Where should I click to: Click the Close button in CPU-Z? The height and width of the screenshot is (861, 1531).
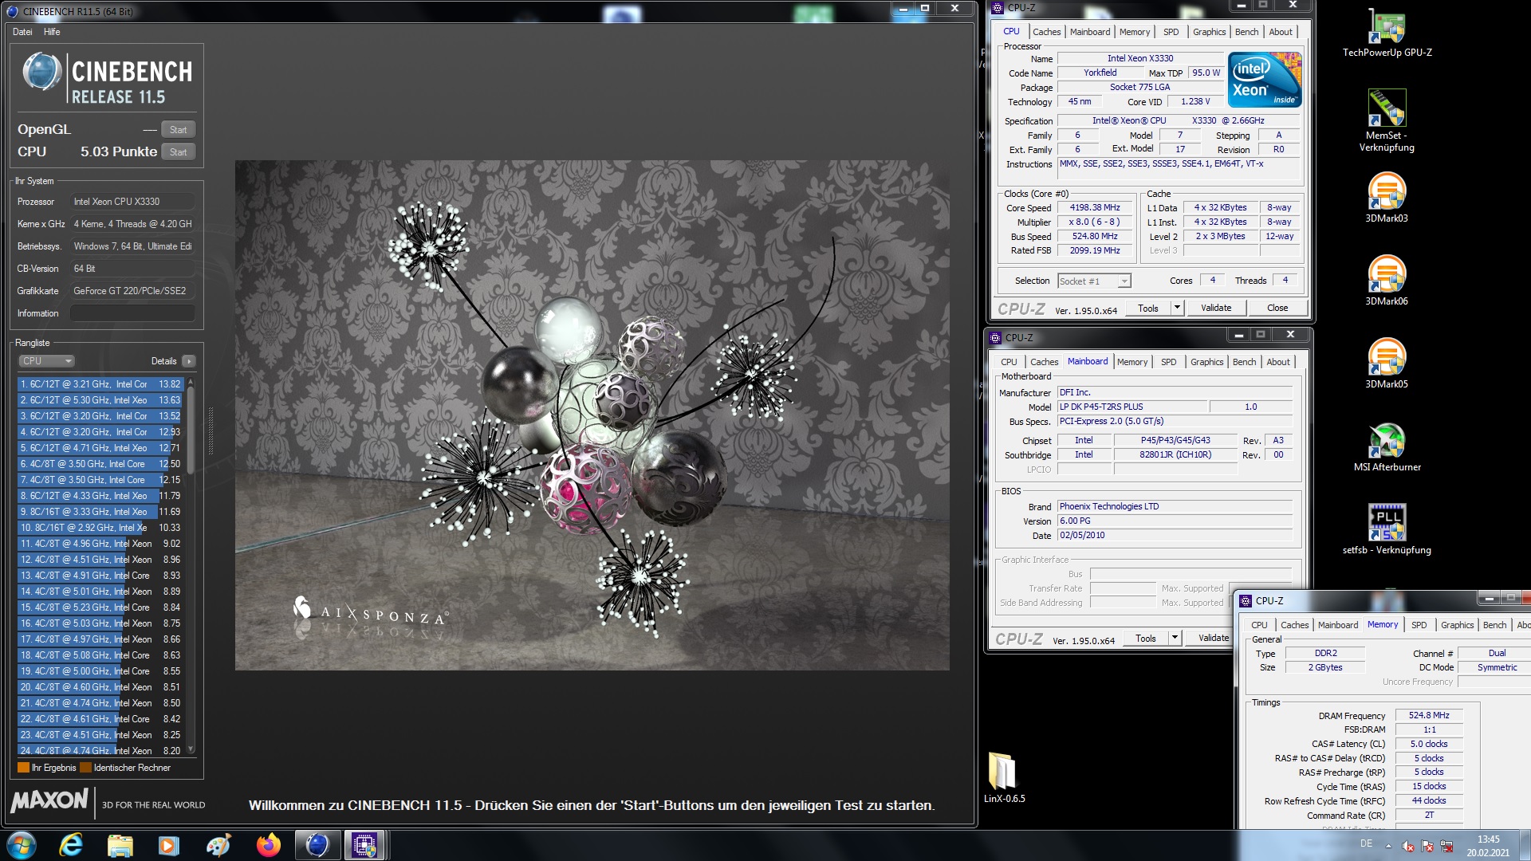(1277, 309)
